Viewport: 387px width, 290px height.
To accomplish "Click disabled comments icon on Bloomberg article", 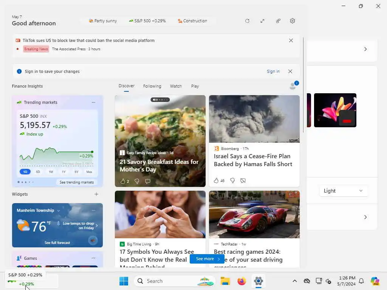I will (x=243, y=180).
